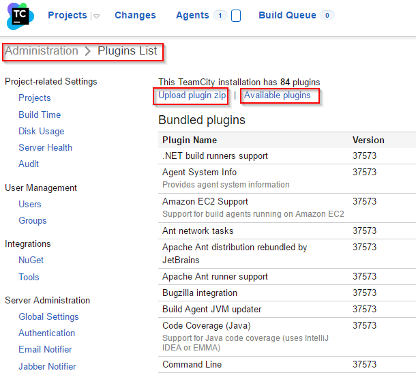The width and height of the screenshot is (416, 373).
Task: Open Server Health page
Action: [x=46, y=147]
